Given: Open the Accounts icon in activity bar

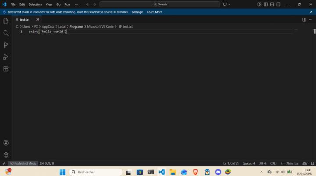Looking at the screenshot, I should click(6, 143).
